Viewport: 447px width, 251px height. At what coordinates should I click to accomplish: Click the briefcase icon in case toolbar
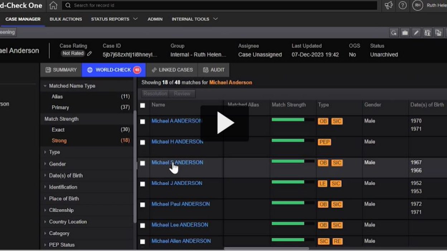click(405, 33)
